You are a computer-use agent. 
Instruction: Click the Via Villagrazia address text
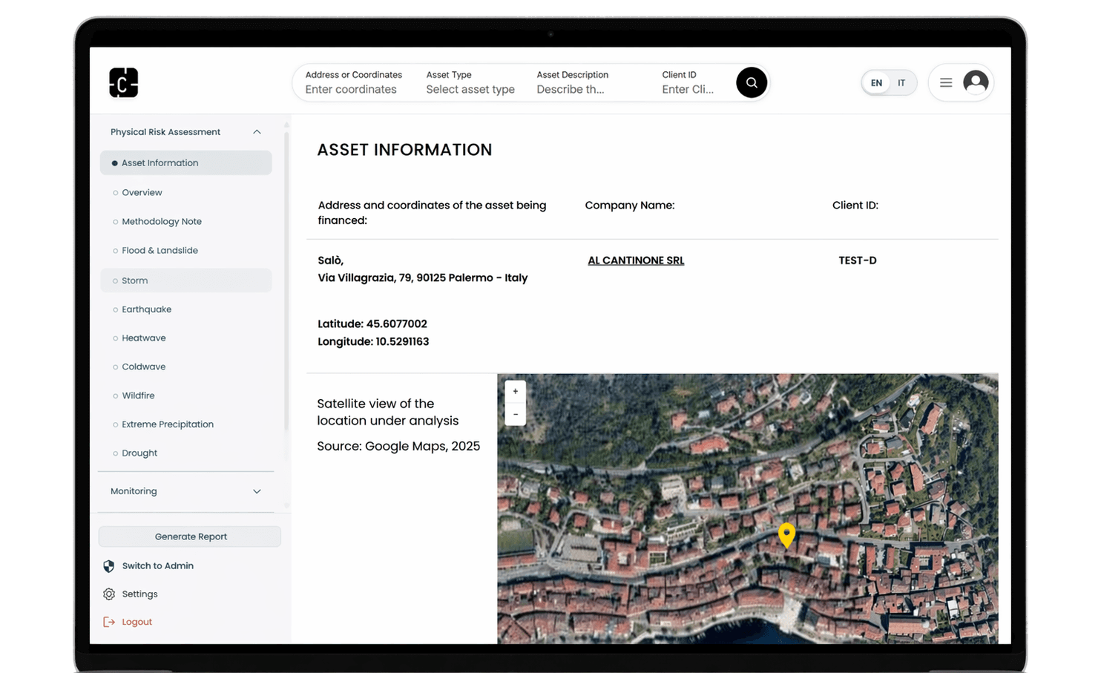pos(423,278)
